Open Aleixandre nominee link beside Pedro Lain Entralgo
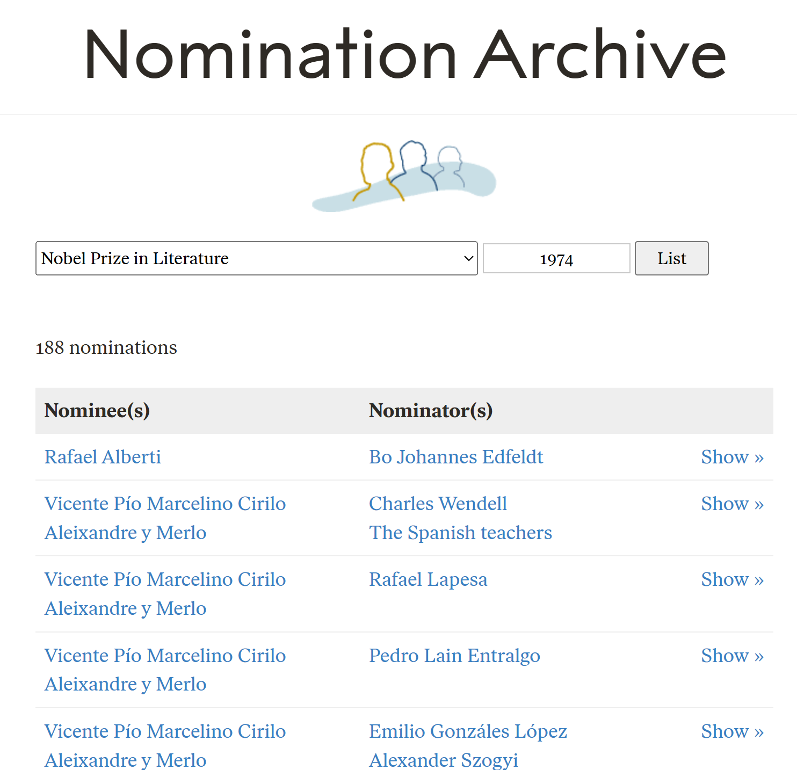The image size is (797, 770). [x=165, y=670]
